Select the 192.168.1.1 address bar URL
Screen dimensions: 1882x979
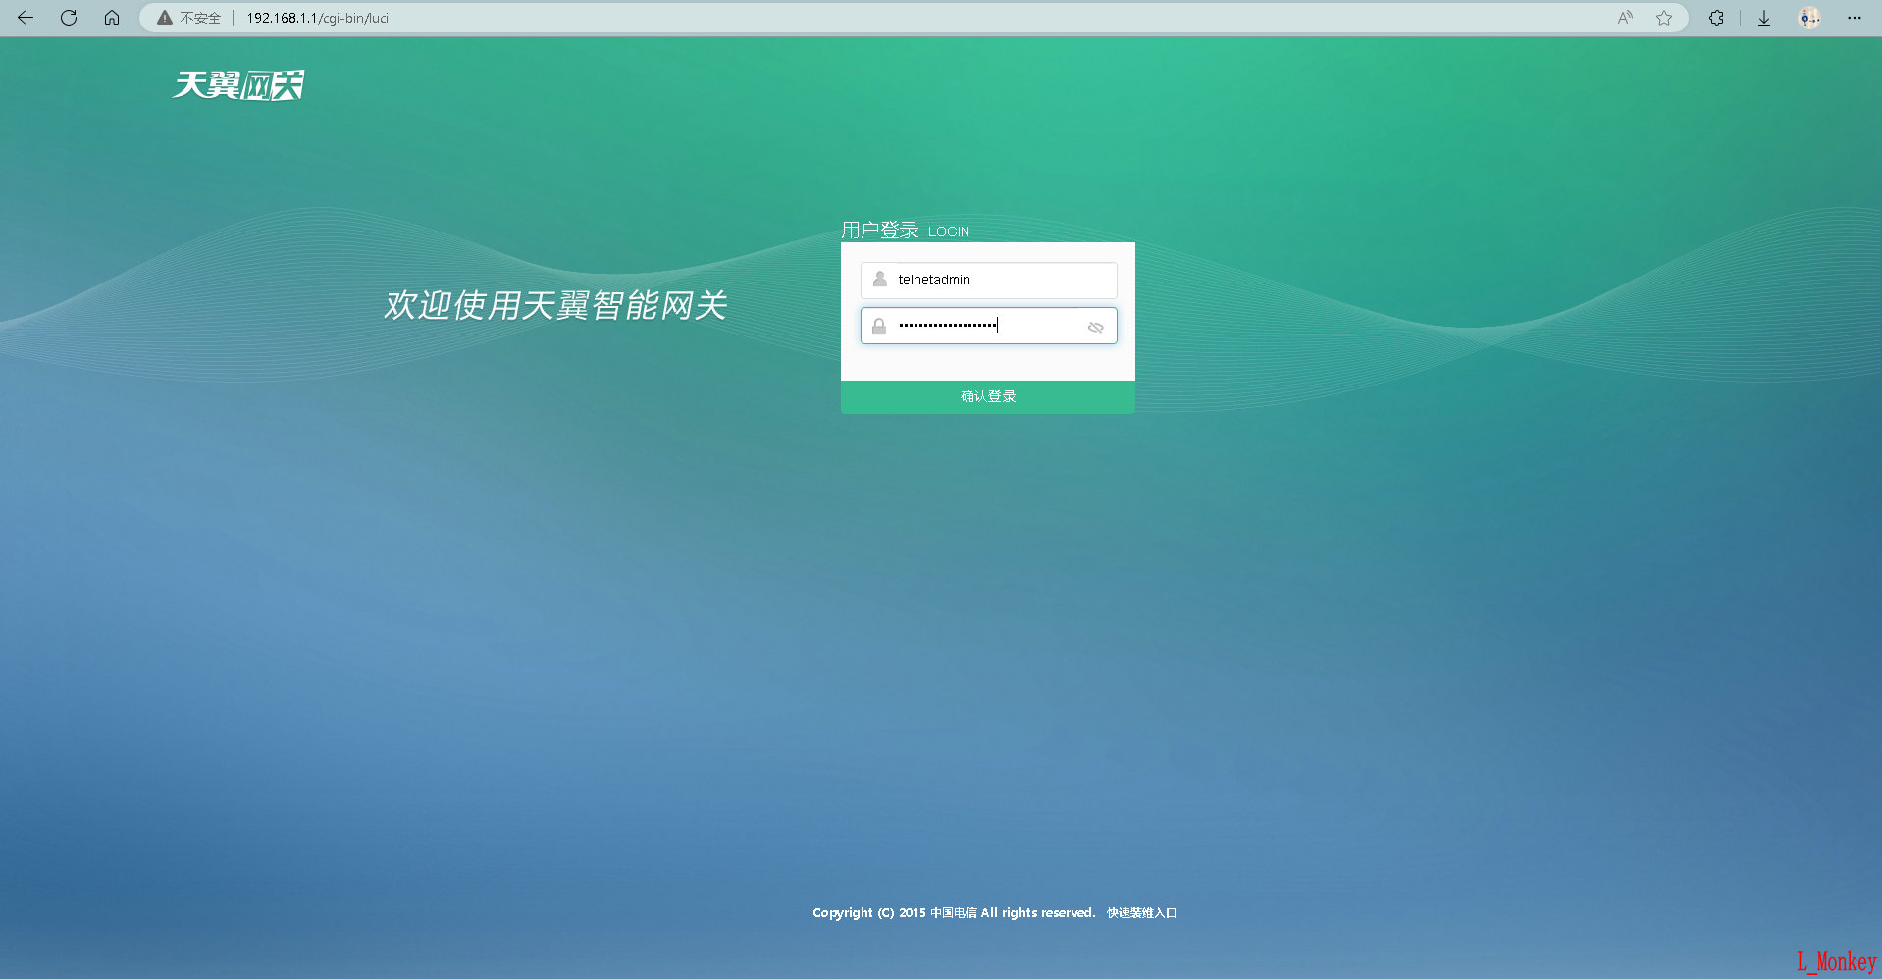point(317,18)
